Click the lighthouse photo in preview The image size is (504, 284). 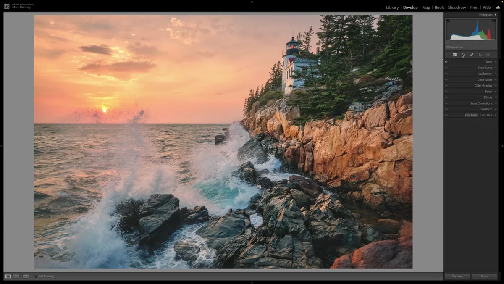[223, 142]
